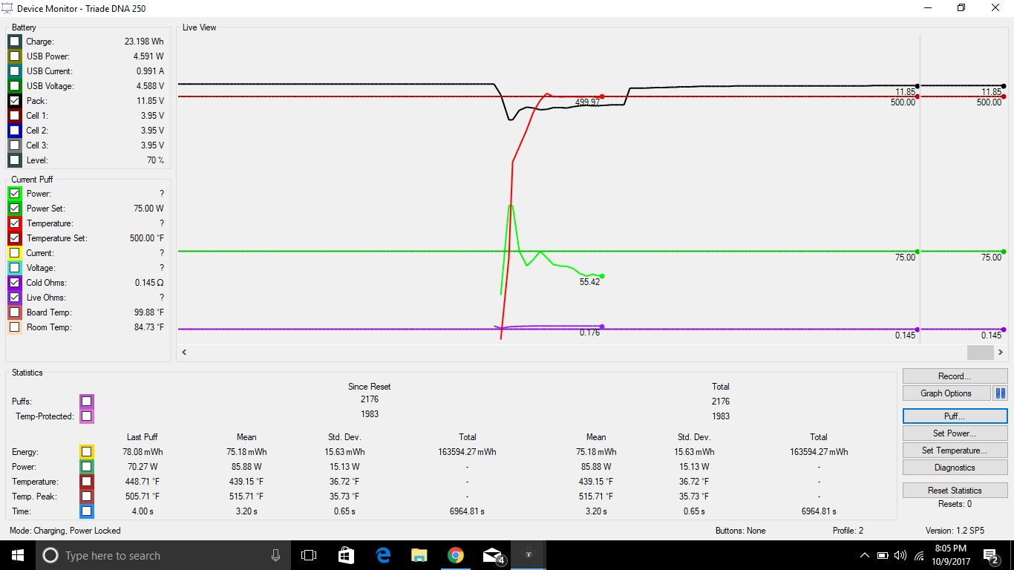Click the Puffs statistics color box

click(x=87, y=402)
